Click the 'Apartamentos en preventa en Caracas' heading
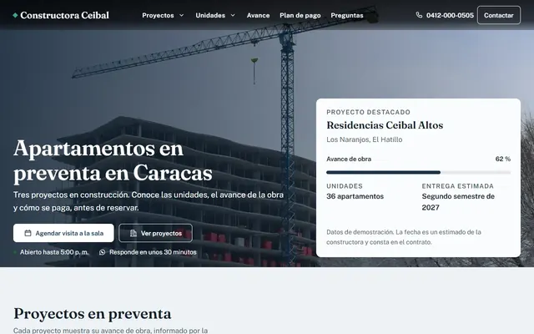Screen dimensions: 534x334 click(113, 160)
